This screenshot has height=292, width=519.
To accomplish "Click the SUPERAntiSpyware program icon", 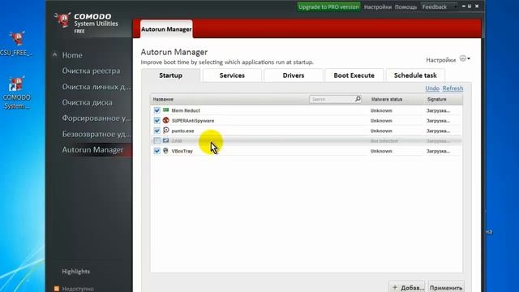I will coord(165,121).
